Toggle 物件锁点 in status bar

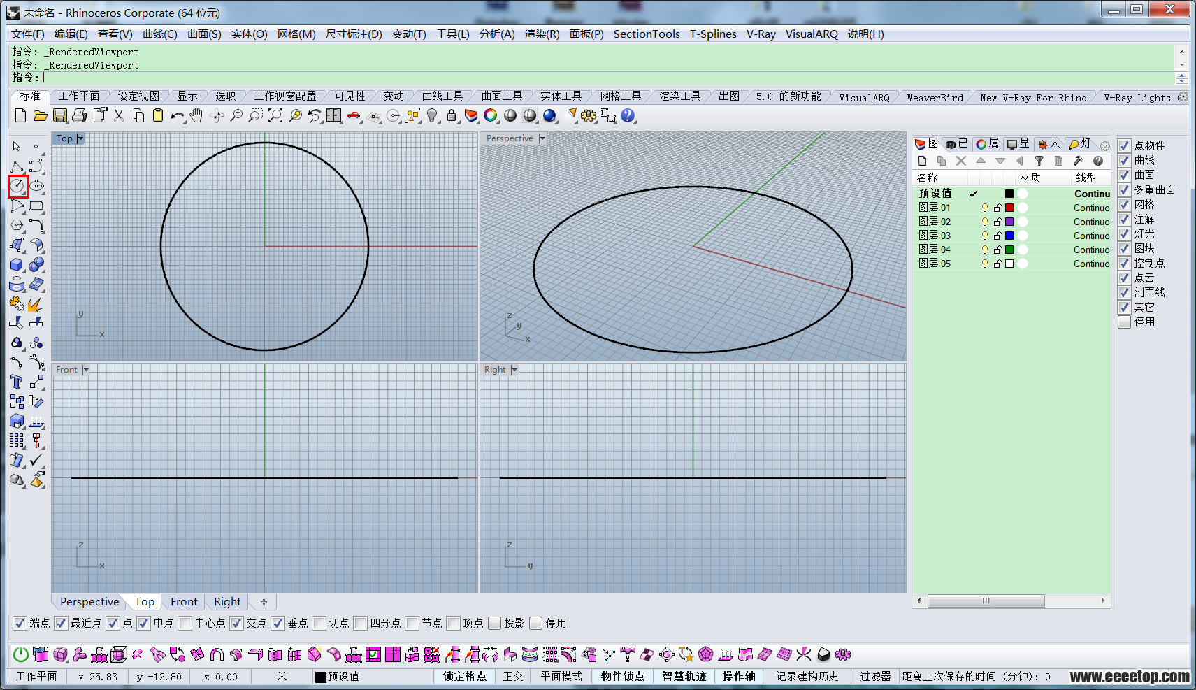point(623,676)
